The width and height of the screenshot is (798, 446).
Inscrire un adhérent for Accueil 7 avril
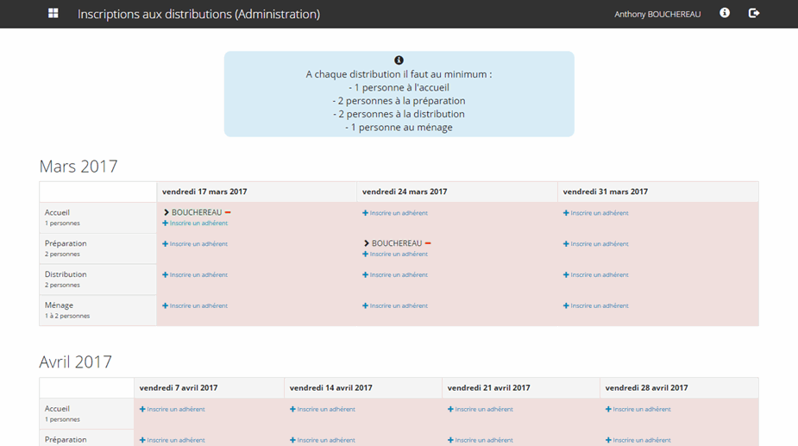(x=175, y=410)
